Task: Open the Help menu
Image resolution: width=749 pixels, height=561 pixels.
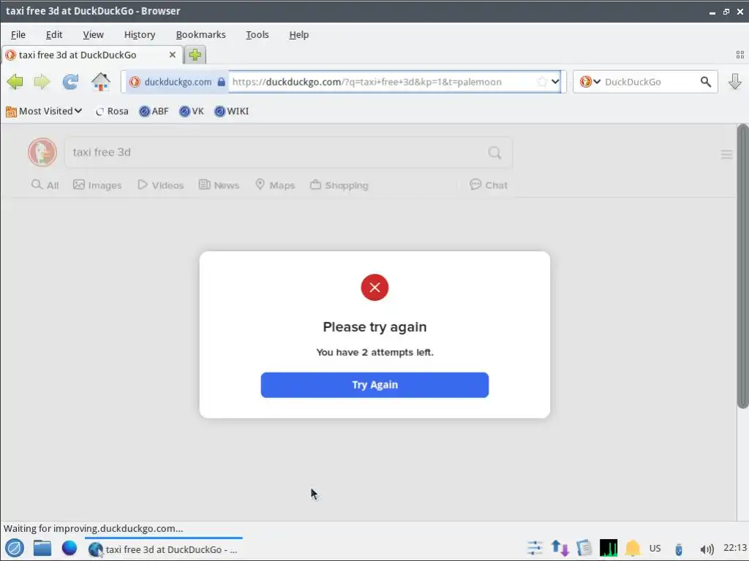Action: click(299, 34)
